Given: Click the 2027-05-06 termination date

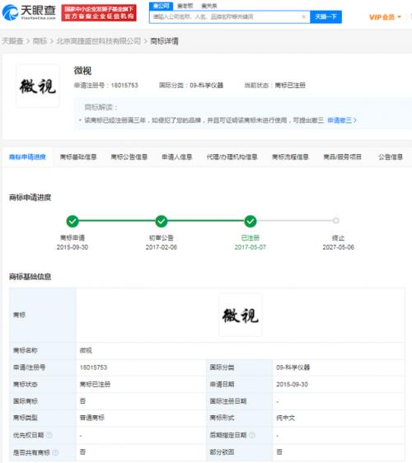Looking at the screenshot, I should [x=338, y=247].
